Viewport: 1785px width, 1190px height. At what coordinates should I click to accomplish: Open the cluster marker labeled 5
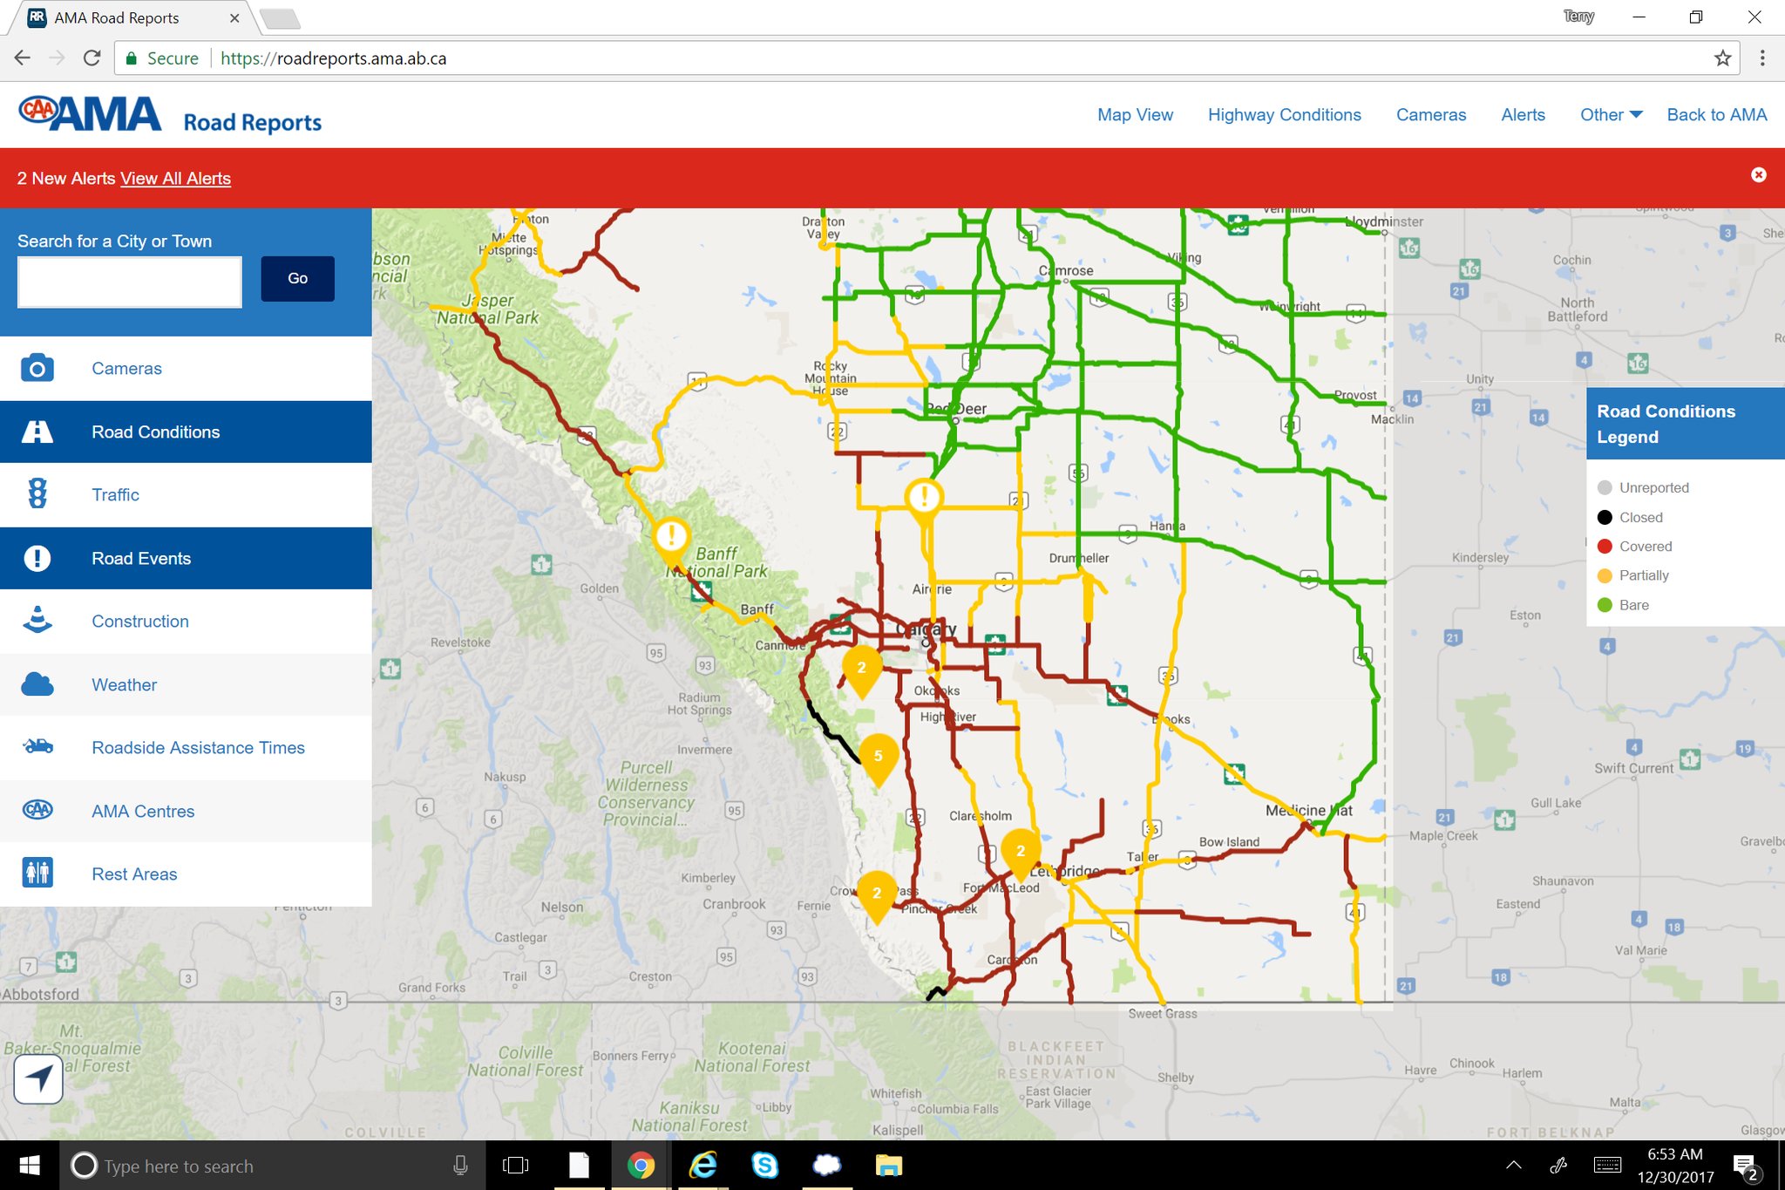coord(878,758)
